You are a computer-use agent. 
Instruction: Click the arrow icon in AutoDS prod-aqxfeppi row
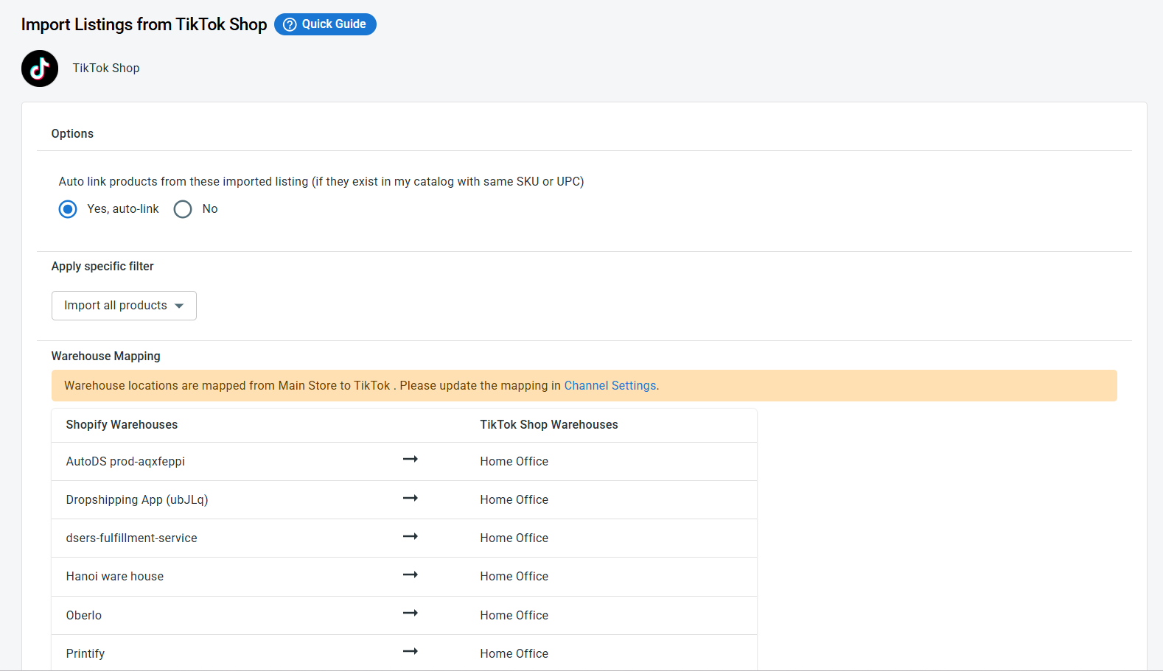pyautogui.click(x=411, y=459)
